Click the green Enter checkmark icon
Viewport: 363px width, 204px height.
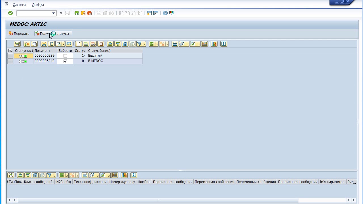pos(10,13)
